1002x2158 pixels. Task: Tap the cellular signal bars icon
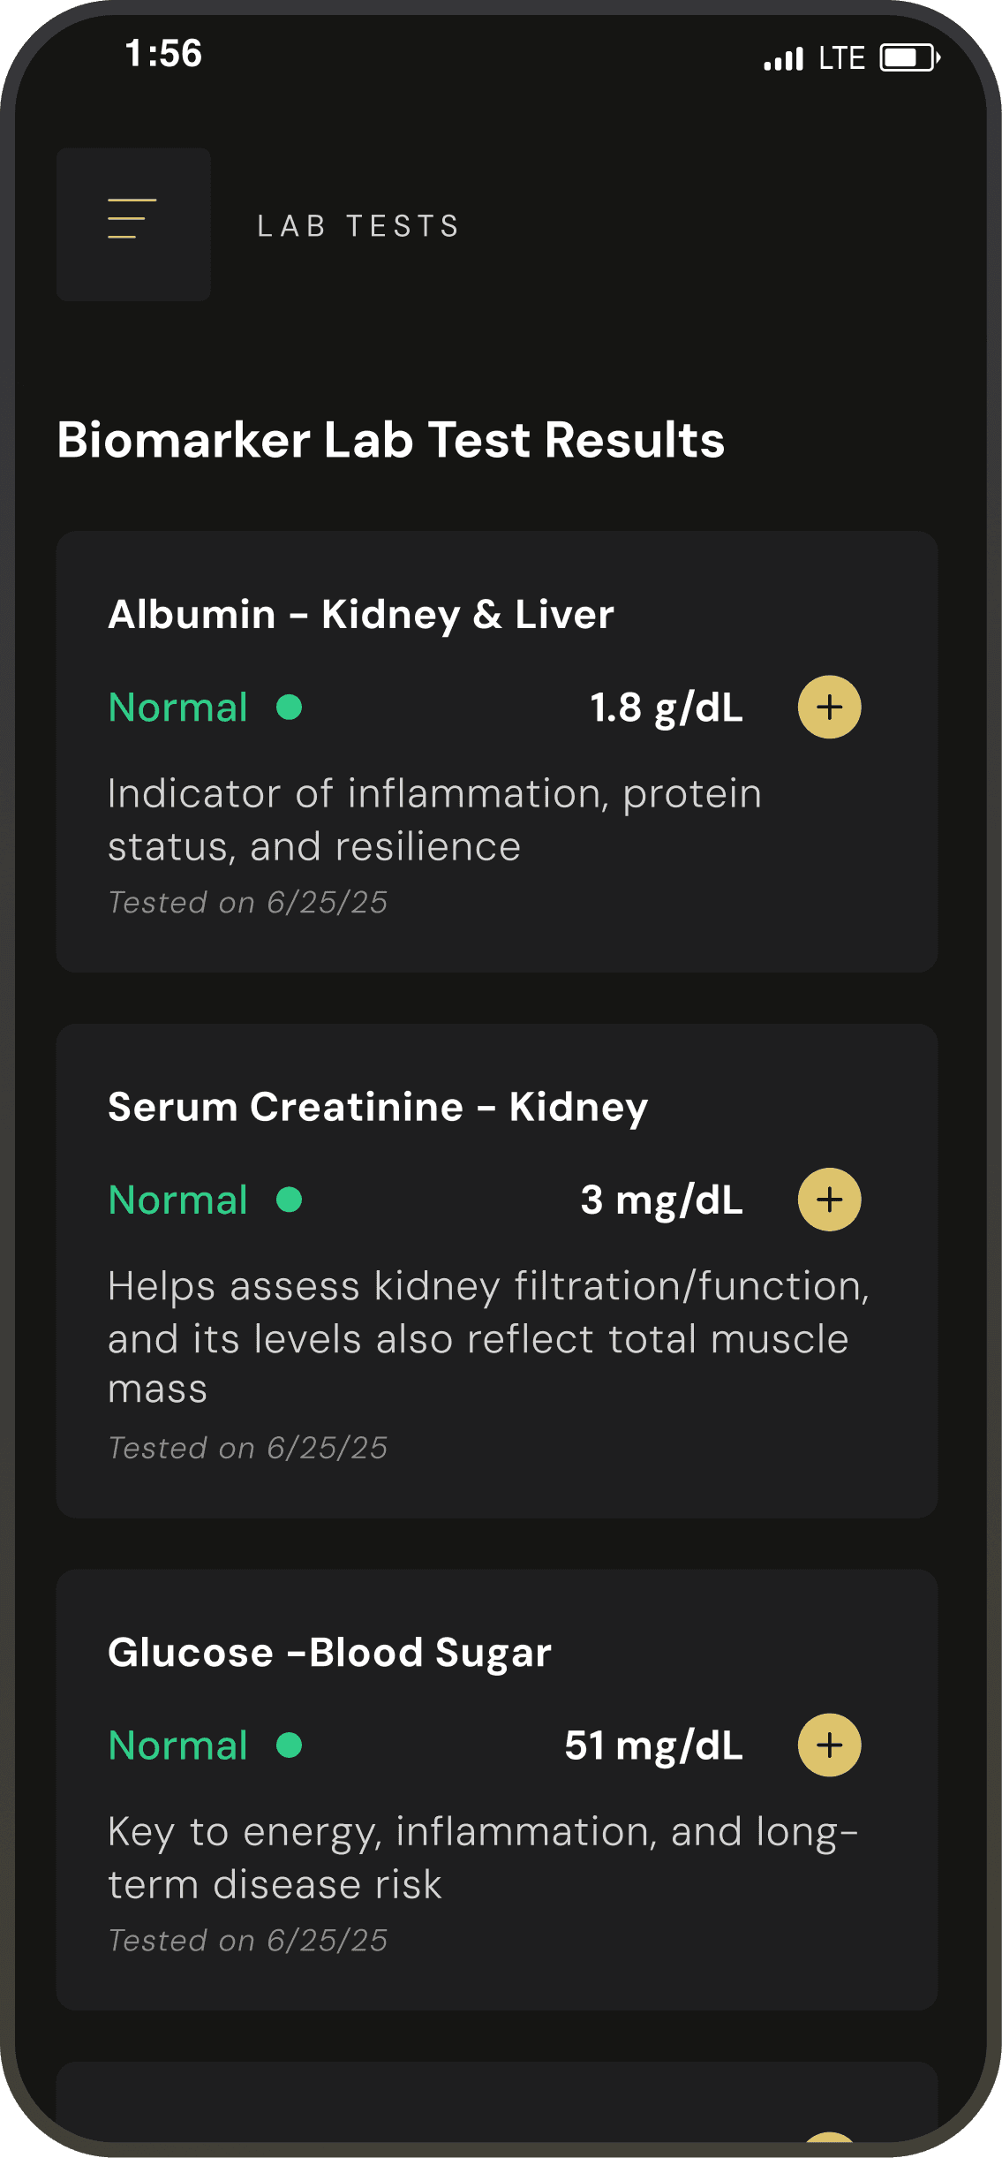pos(783,59)
